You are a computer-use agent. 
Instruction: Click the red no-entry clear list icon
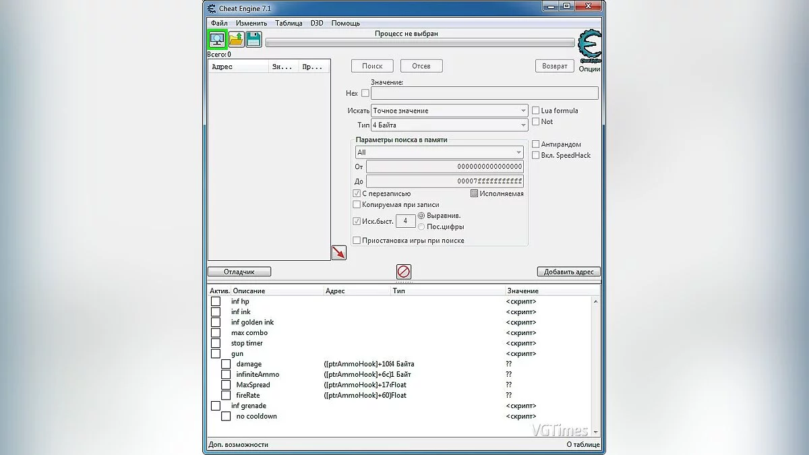(404, 272)
